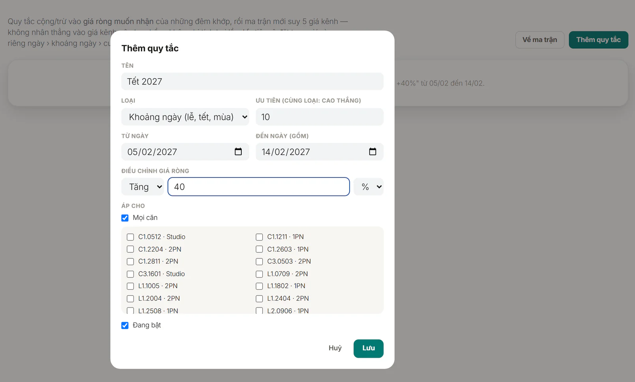Check unit C3.1601 · Studio
The image size is (635, 382).
[x=130, y=274]
